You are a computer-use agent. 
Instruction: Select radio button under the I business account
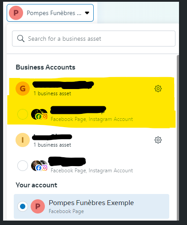23,166
